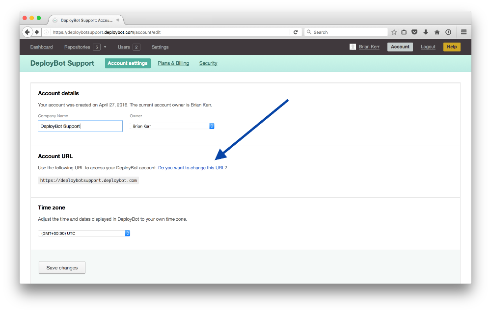
Task: Click the Account details heading
Action: click(58, 93)
